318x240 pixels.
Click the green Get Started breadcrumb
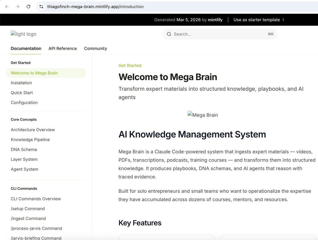[x=130, y=65]
